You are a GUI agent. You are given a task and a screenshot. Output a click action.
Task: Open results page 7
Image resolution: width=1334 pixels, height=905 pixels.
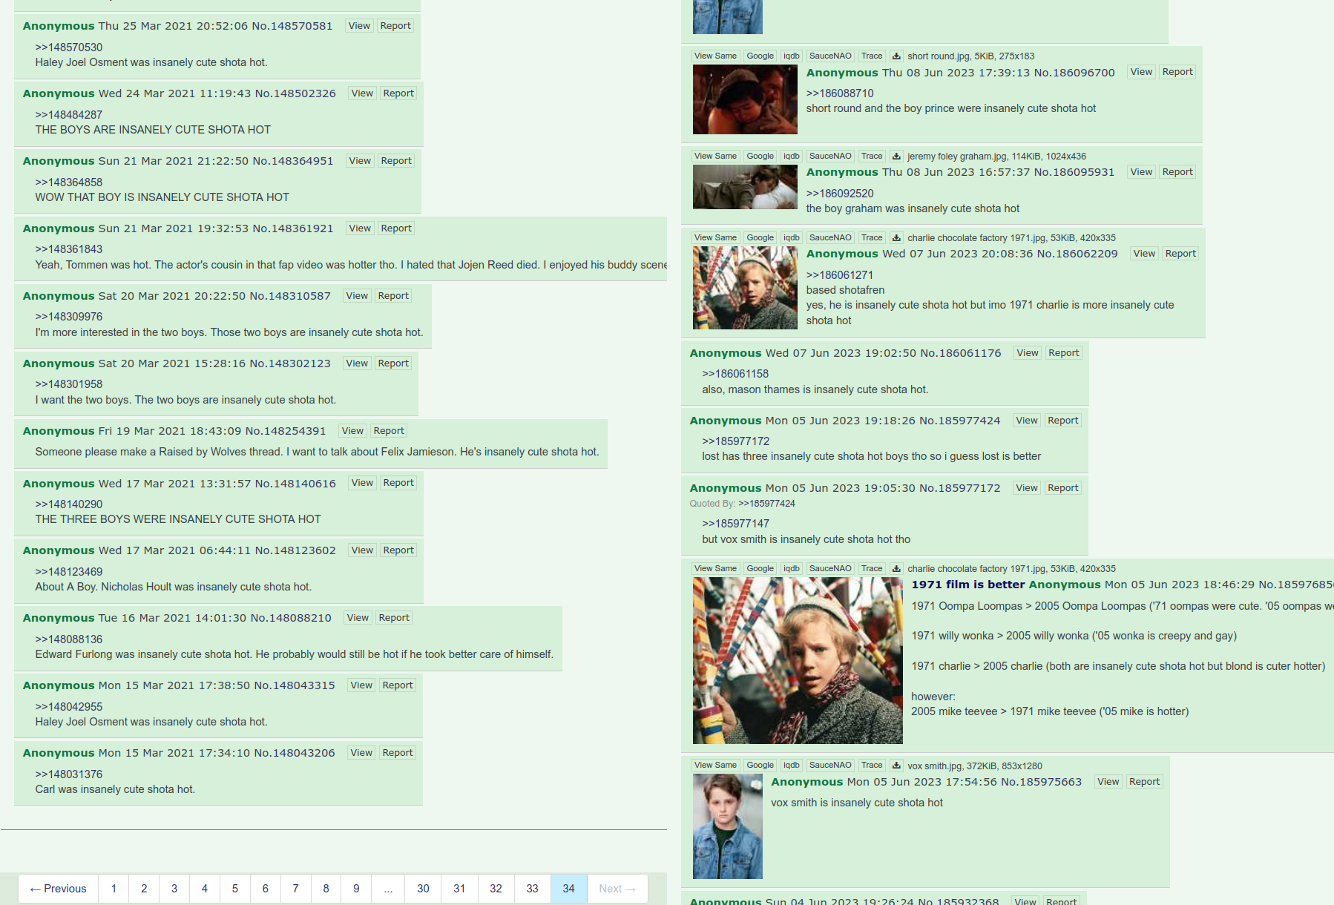point(296,889)
